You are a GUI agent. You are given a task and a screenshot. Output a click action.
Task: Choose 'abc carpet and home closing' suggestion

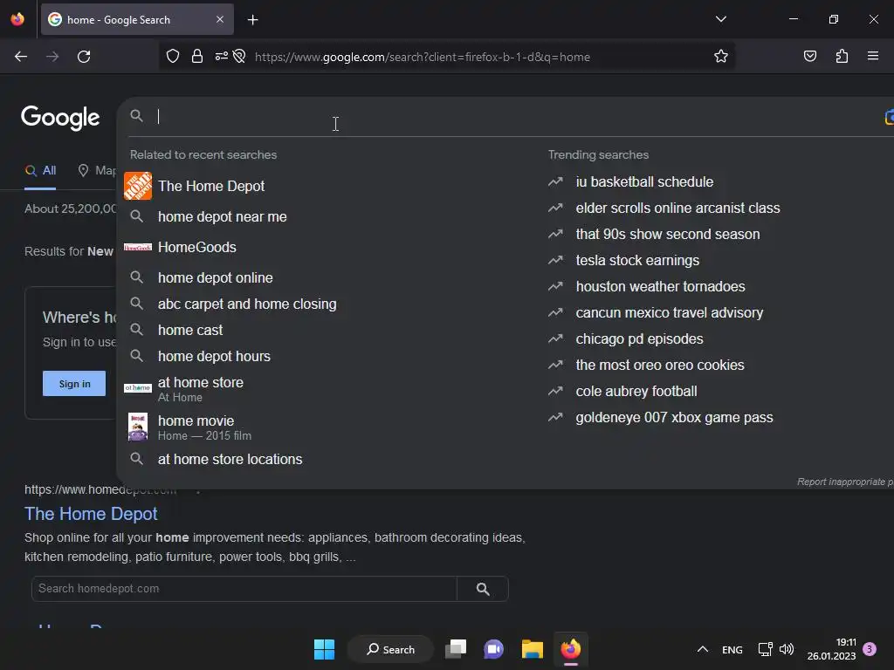[247, 304]
